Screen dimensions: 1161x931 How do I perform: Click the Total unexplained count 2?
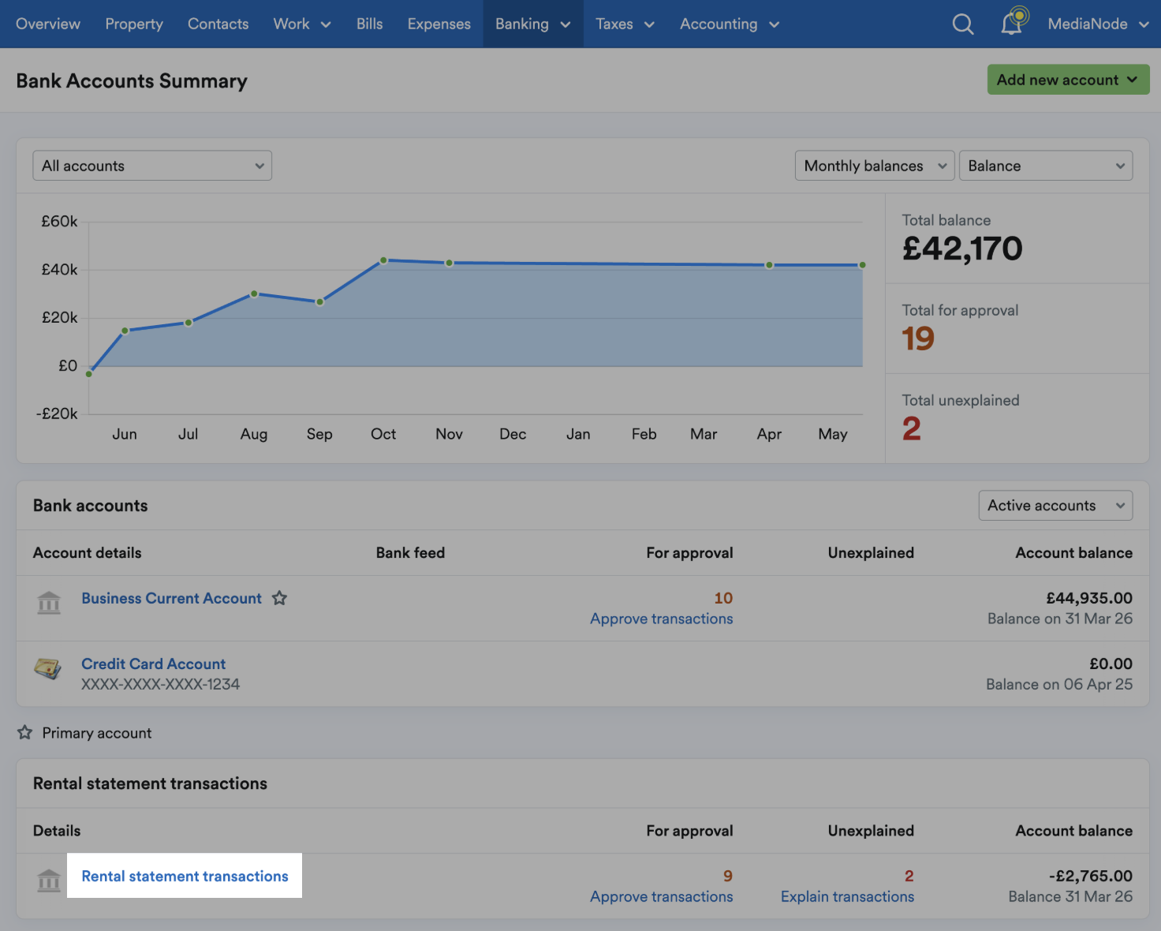pyautogui.click(x=912, y=428)
